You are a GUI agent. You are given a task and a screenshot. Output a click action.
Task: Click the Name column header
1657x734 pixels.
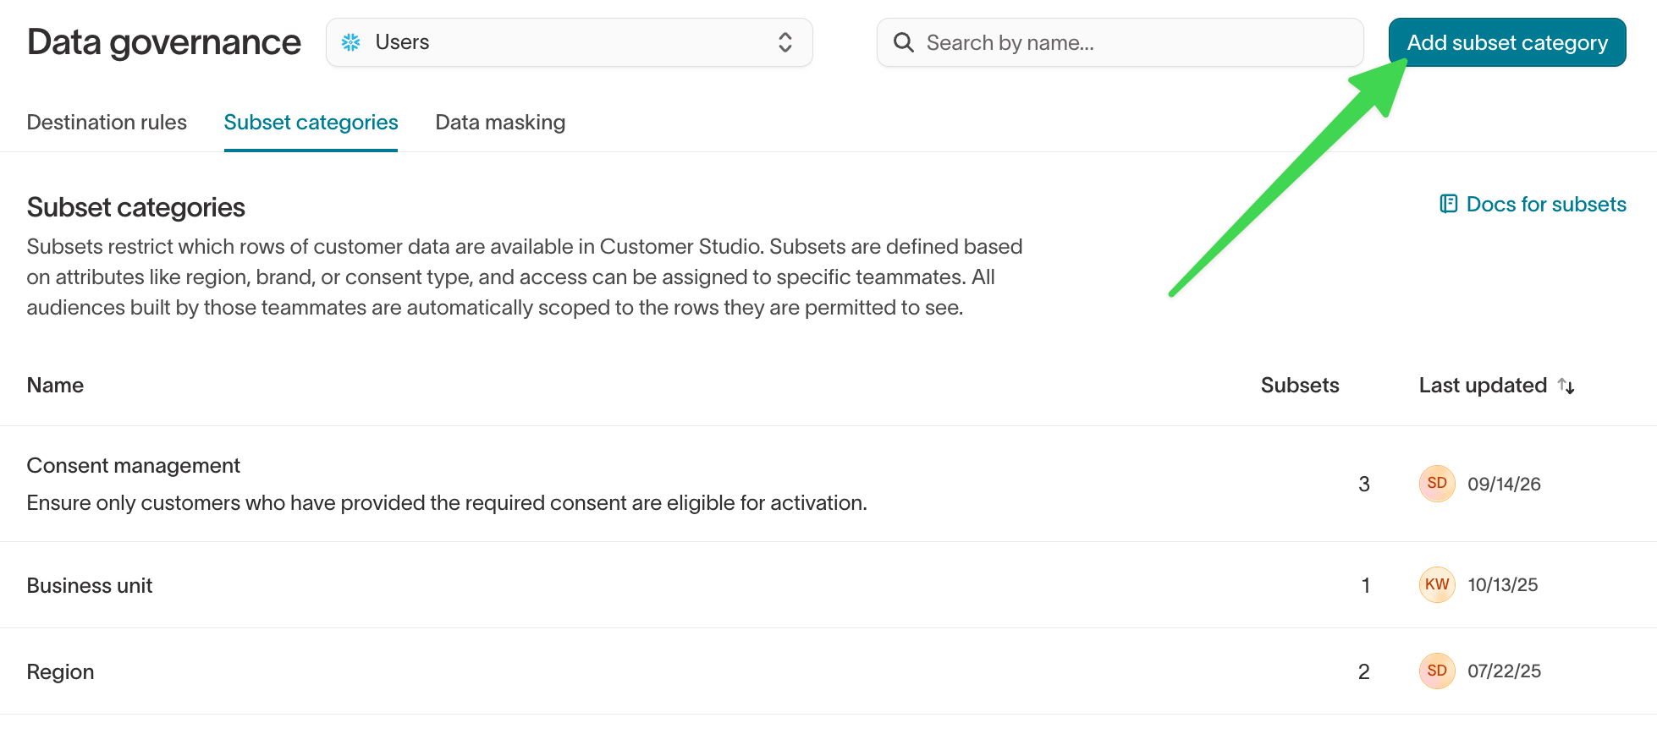pyautogui.click(x=55, y=386)
